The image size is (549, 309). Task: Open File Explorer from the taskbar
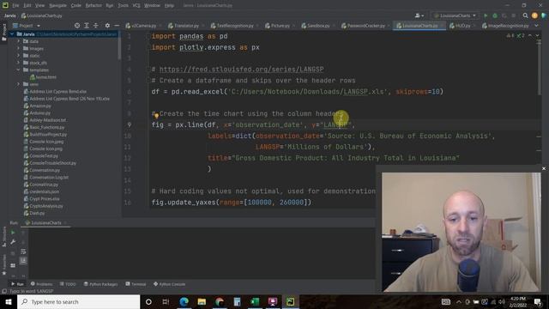202,301
